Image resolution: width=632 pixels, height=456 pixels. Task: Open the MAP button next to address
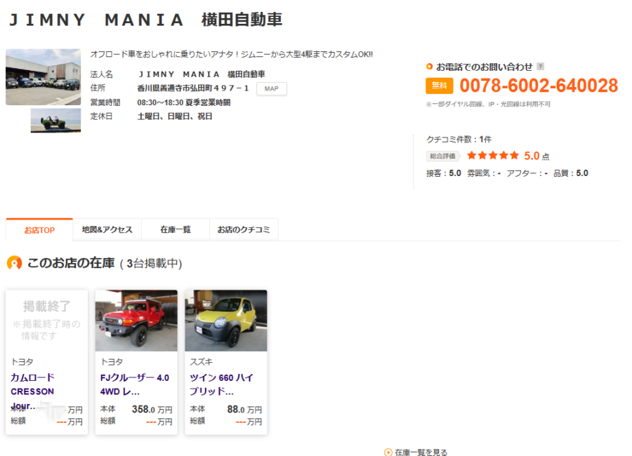272,88
